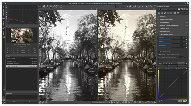Open the Transform tab icon
The height and width of the screenshot is (106, 191).
(x=171, y=13)
